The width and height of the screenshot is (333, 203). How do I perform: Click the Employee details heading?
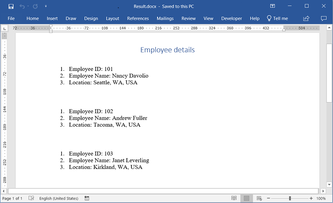[x=167, y=50]
